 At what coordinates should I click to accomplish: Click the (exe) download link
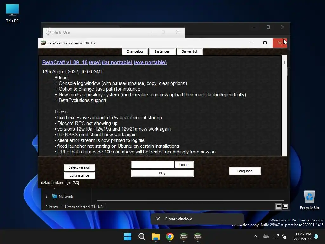click(95, 63)
